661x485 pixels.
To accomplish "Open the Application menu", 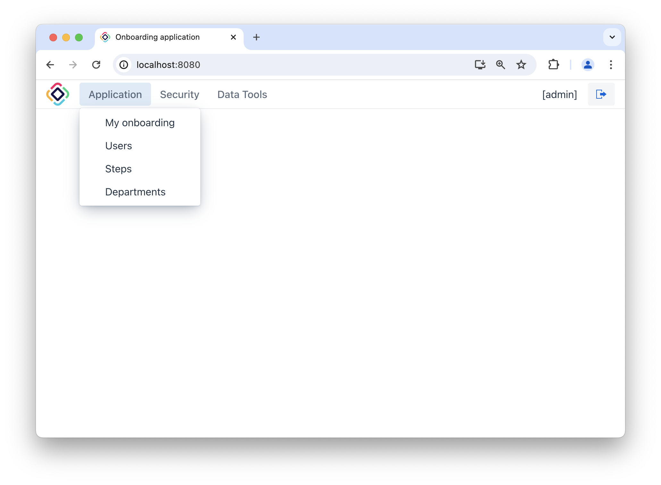I will [115, 94].
